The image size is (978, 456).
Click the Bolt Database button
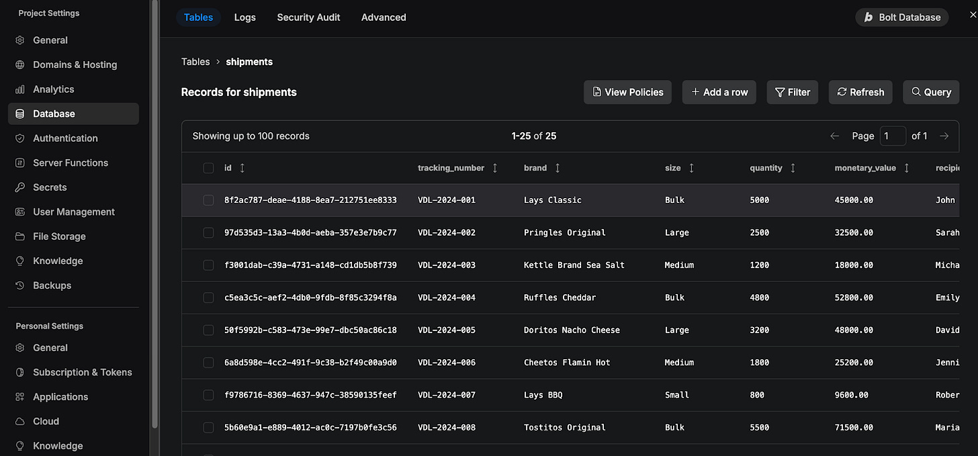point(902,17)
